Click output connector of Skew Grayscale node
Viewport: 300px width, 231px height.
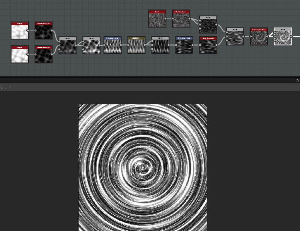click(217, 45)
